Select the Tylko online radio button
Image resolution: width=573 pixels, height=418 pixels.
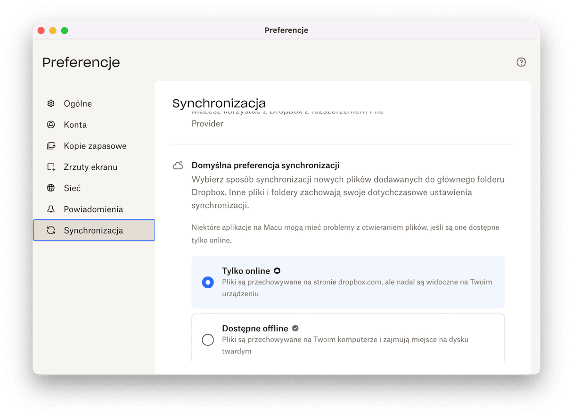(x=208, y=282)
